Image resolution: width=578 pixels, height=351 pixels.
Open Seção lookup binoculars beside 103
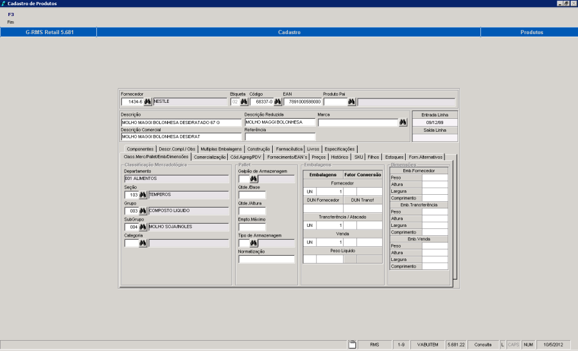pyautogui.click(x=143, y=195)
